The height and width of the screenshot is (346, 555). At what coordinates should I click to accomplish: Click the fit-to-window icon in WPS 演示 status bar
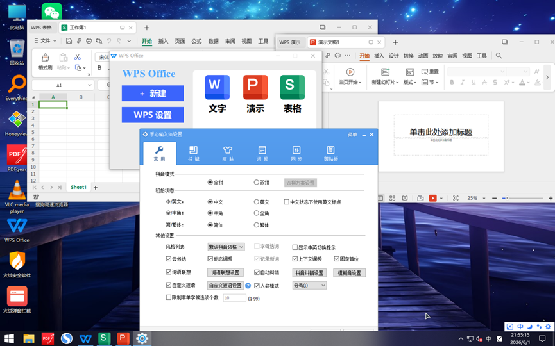tap(456, 198)
